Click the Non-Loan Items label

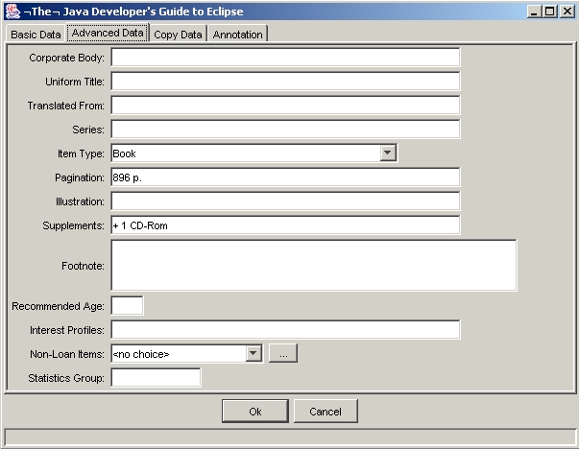[67, 354]
